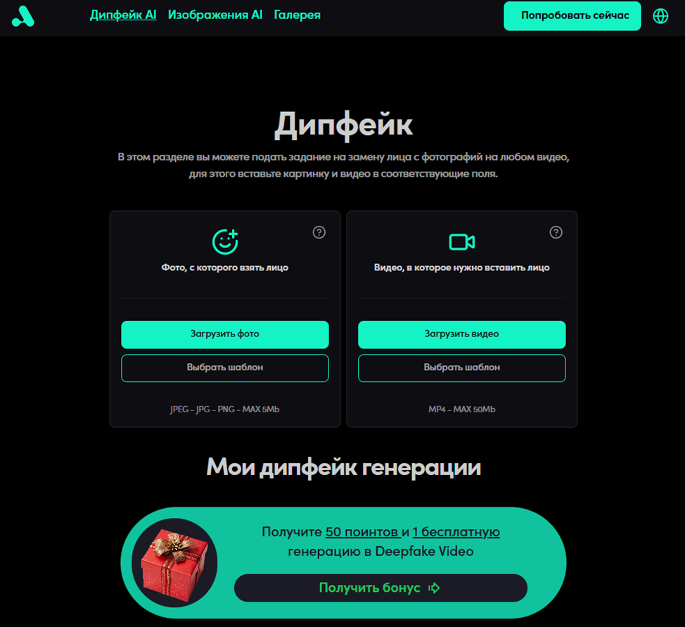Click Загрузить фото button
This screenshot has height=627, width=685.
[225, 334]
